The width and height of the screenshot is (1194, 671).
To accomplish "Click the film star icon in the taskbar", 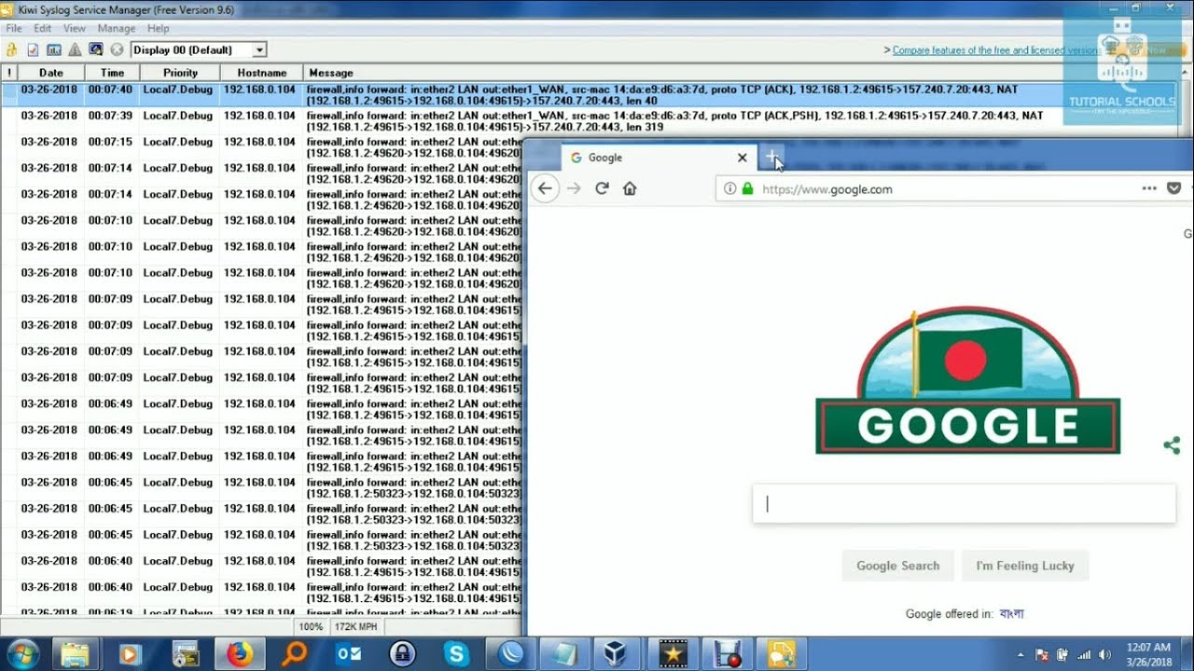I will [673, 654].
